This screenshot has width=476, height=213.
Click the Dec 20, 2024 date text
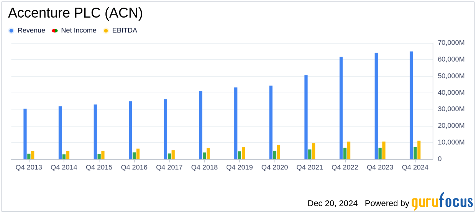[333, 203]
